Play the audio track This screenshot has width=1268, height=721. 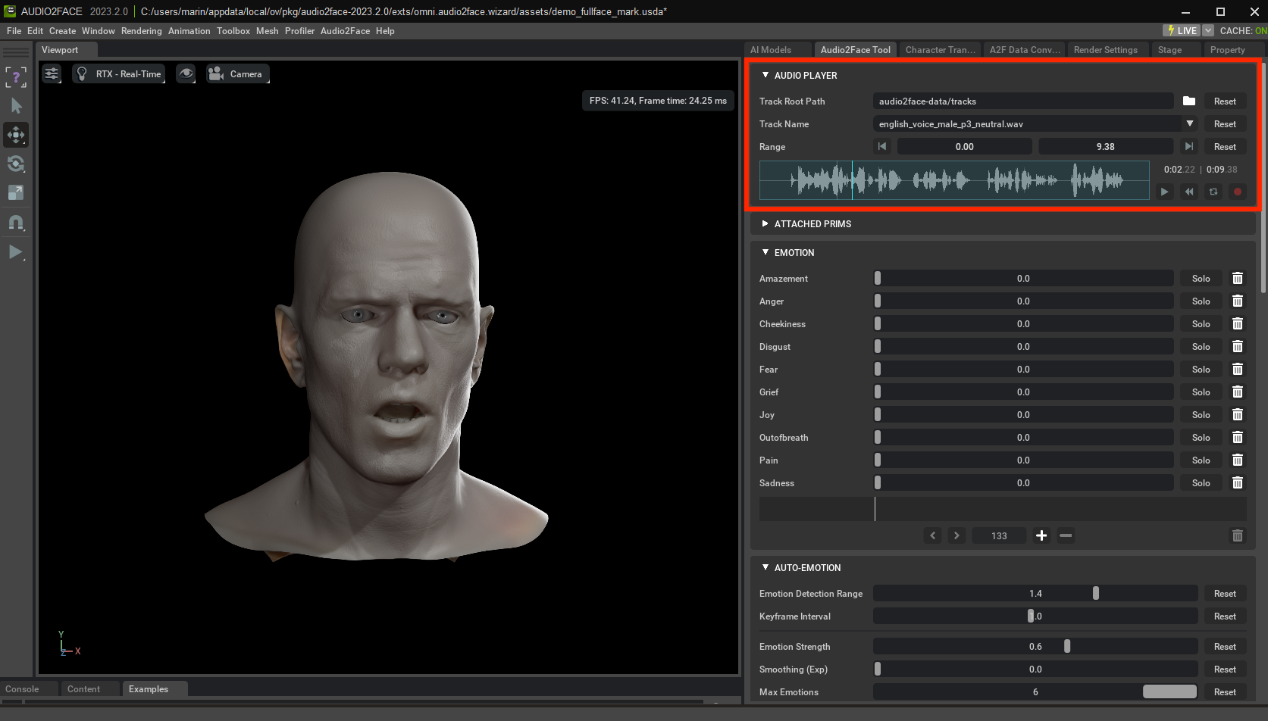[x=1164, y=192]
